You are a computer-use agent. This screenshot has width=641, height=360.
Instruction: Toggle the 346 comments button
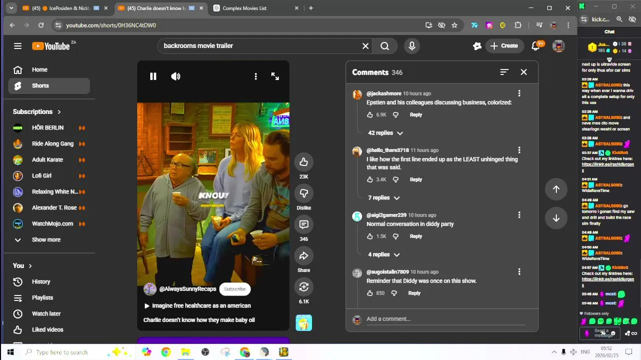303,224
